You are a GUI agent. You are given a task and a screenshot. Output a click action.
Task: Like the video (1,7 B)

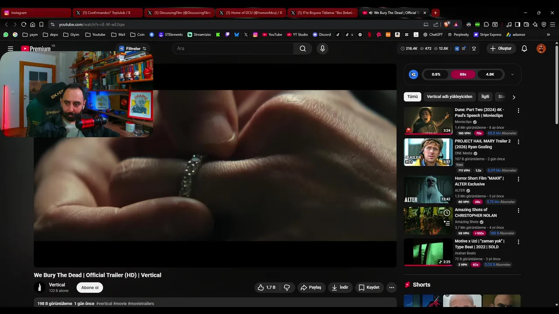point(267,287)
